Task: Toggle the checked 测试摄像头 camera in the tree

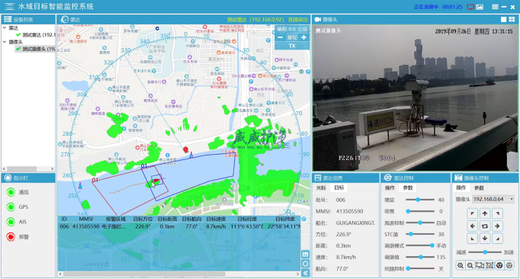Action: 18,49
